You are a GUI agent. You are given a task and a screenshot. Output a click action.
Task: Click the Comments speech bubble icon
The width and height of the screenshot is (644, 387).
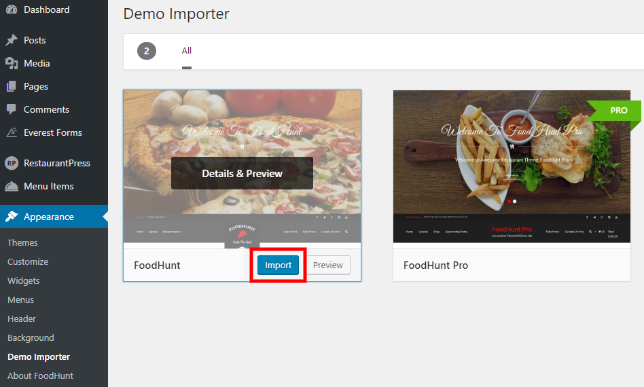tap(12, 109)
